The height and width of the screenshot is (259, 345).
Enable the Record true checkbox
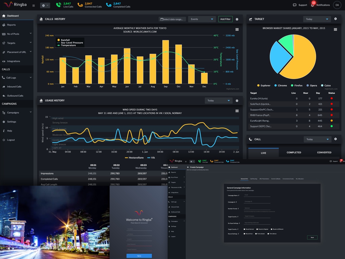[244, 234]
